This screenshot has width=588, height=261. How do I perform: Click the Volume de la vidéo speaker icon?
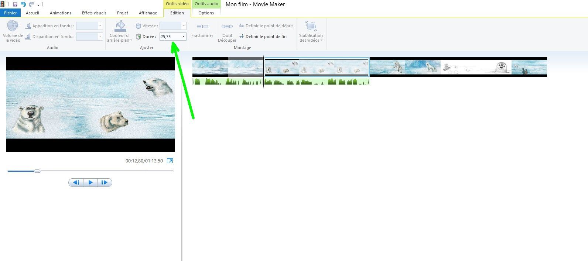coord(13,26)
